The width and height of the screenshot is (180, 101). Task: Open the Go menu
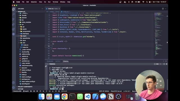[x=45, y=2]
